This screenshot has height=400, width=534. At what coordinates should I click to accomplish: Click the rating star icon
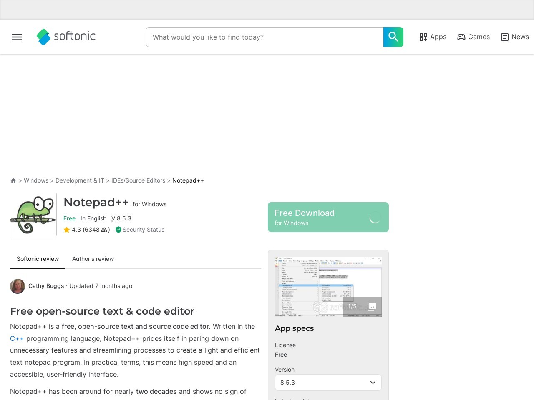pyautogui.click(x=67, y=230)
